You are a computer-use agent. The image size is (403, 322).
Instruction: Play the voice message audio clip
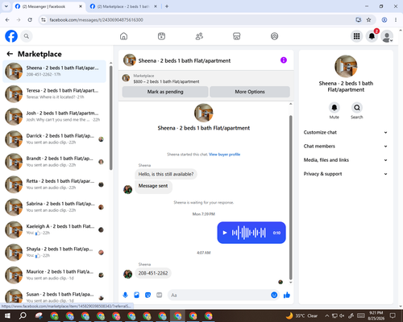coord(225,233)
